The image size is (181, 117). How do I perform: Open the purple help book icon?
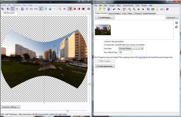[167, 9]
